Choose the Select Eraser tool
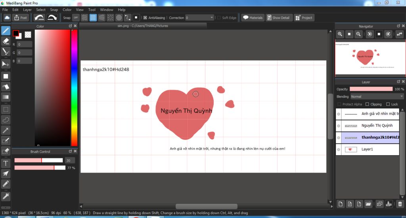Screen dimensions: 406x218 [x=6, y=151]
